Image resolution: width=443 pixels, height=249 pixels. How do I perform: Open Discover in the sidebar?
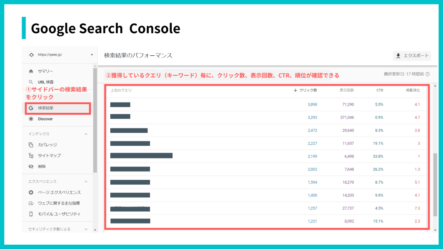click(45, 119)
